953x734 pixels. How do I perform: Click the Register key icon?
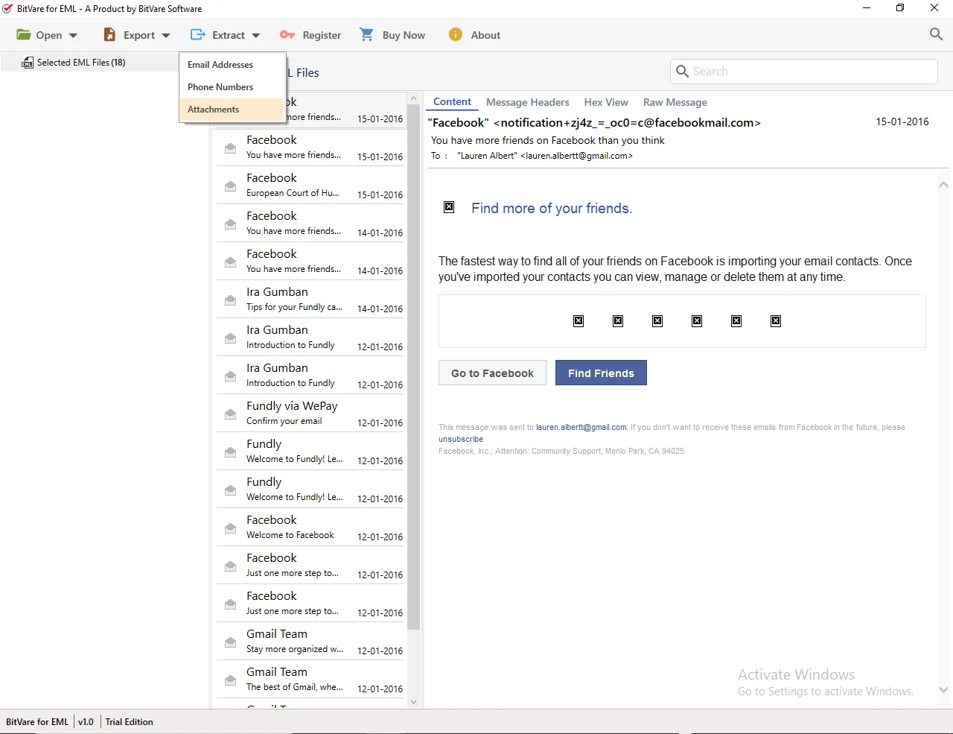click(x=287, y=35)
